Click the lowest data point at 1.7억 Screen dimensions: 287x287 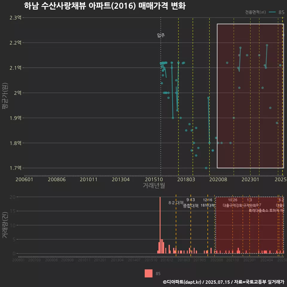pyautogui.click(x=206, y=168)
